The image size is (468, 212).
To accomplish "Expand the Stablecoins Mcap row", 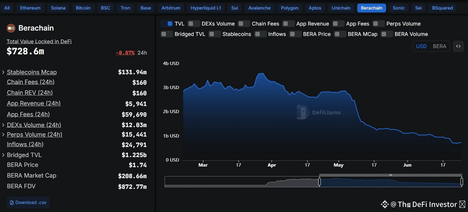I will point(3,72).
